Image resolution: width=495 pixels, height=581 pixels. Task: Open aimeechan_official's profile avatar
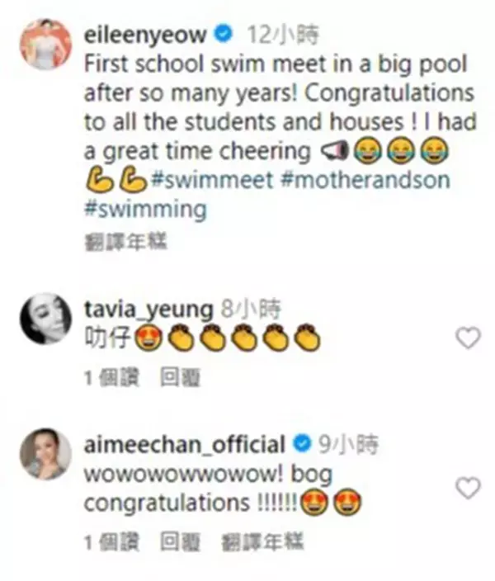pos(45,454)
